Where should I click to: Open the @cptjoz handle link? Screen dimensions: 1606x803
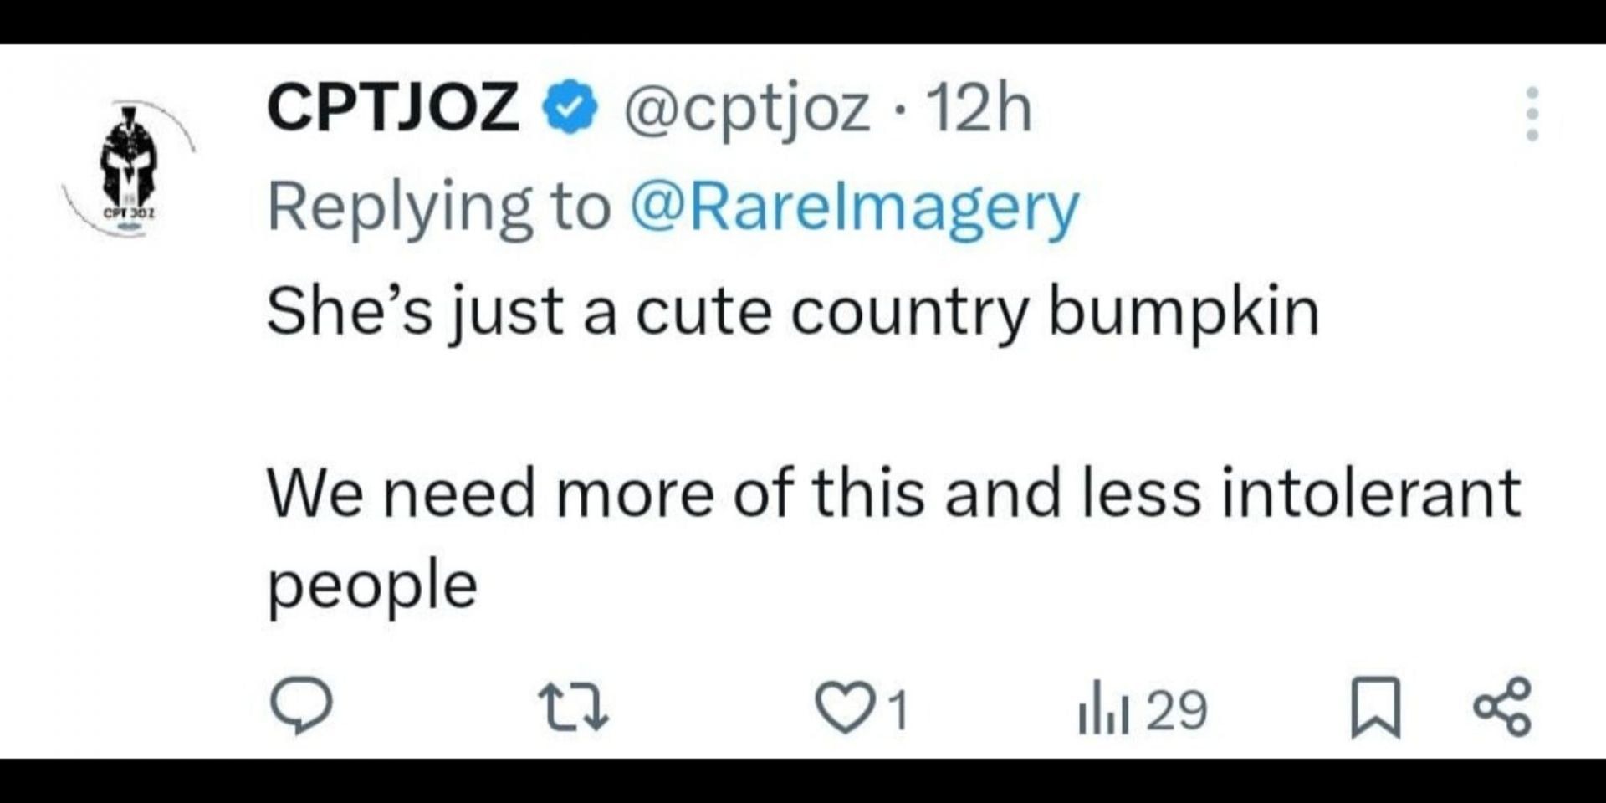click(745, 110)
